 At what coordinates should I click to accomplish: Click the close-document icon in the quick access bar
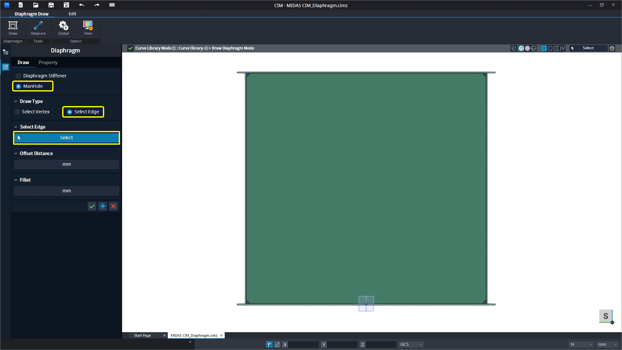click(x=66, y=5)
